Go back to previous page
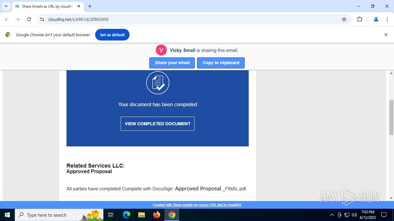The image size is (394, 221). pos(7,19)
